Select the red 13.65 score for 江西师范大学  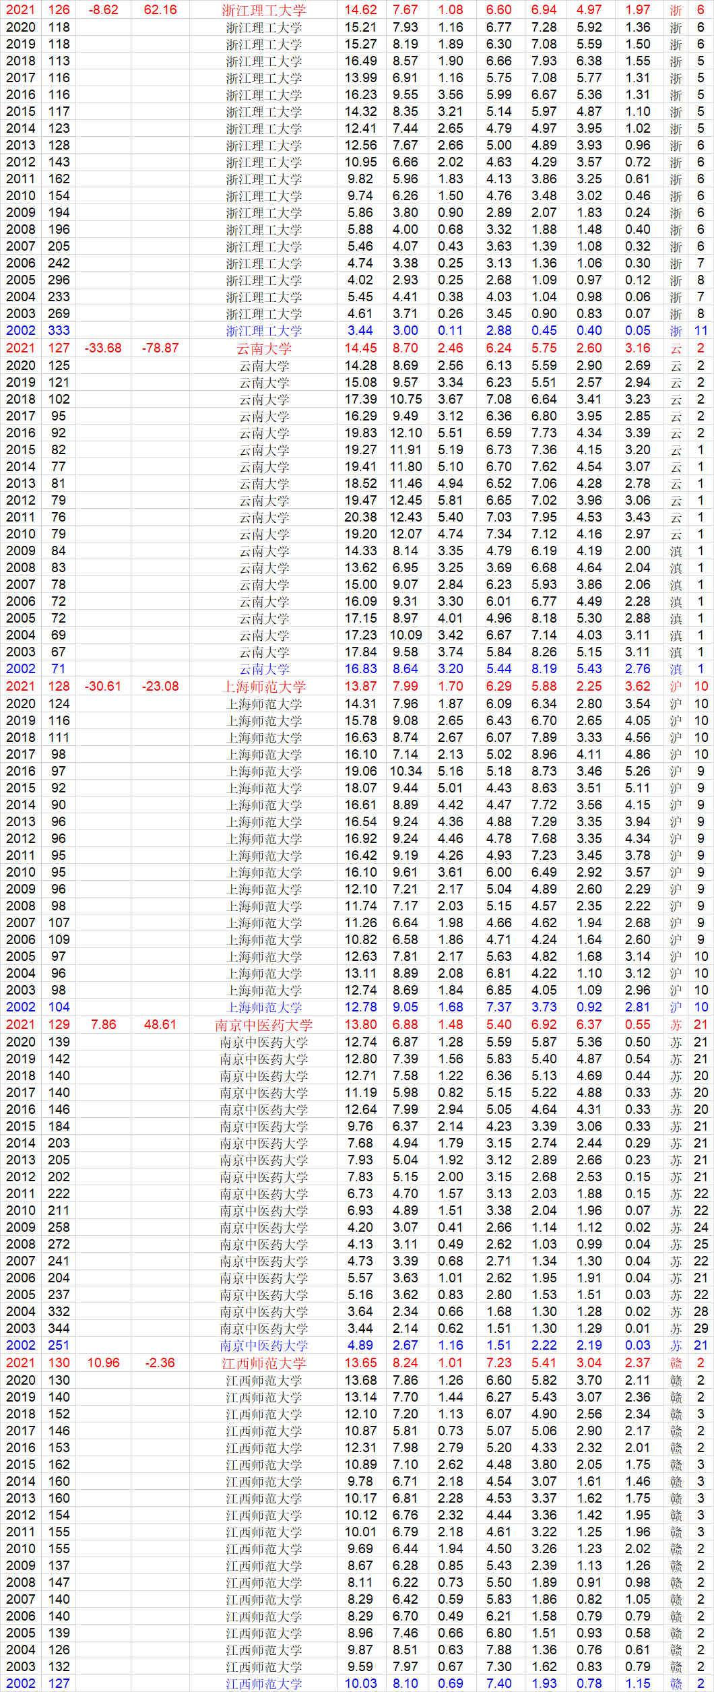point(360,1363)
